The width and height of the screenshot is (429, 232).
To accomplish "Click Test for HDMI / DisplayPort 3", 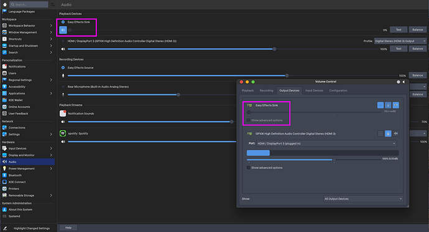I will tap(399, 49).
